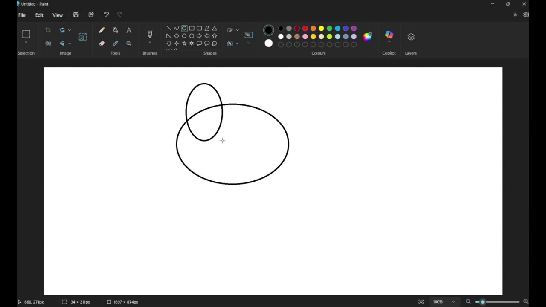Choose the Rounded rectangle shape

199,29
